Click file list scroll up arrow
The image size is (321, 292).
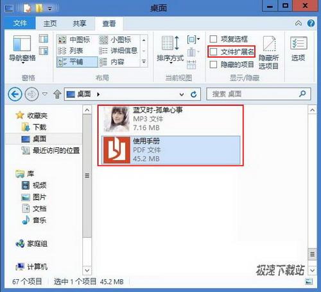(312, 110)
